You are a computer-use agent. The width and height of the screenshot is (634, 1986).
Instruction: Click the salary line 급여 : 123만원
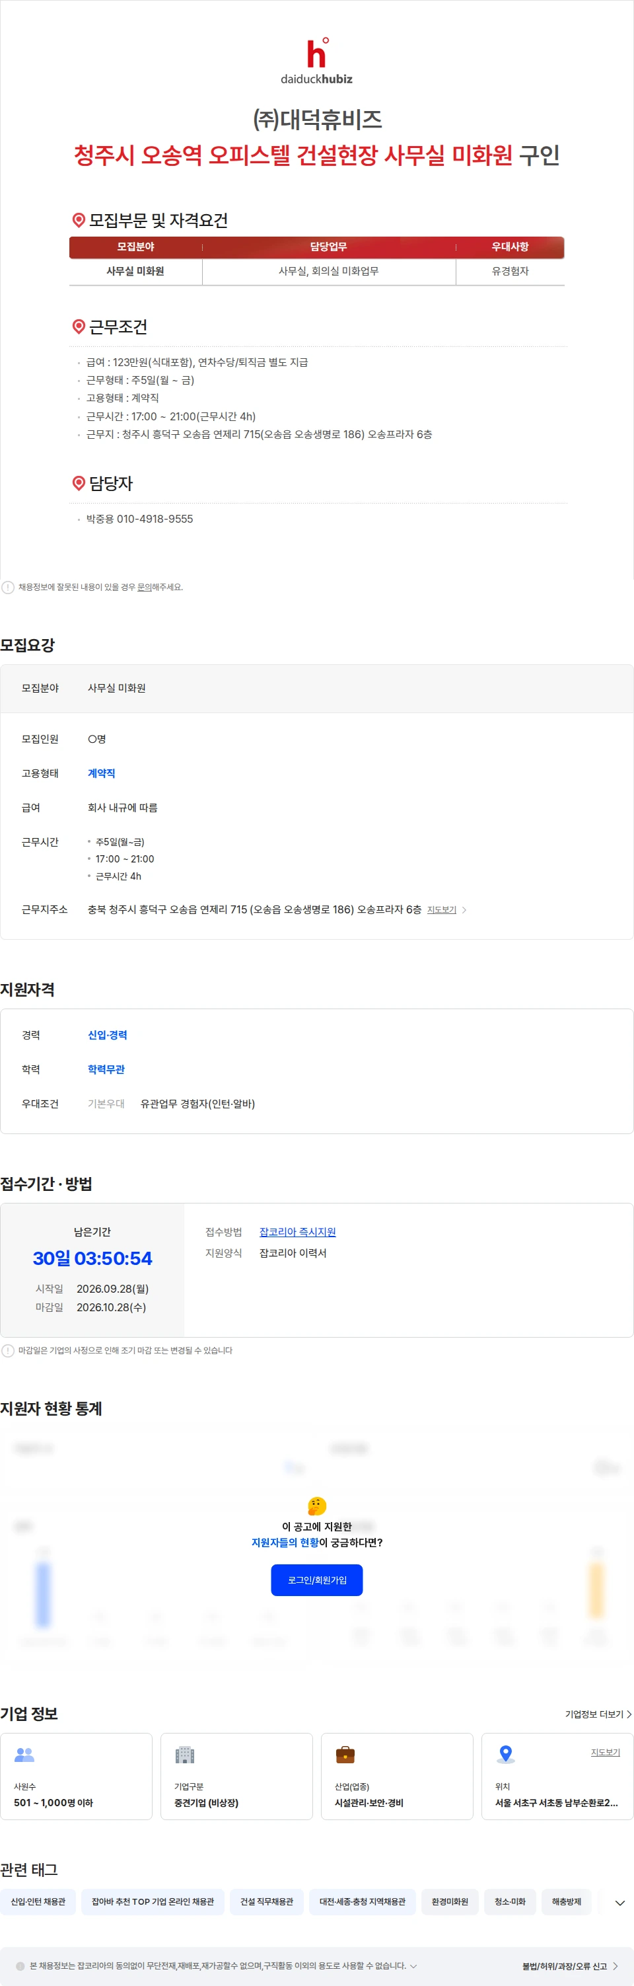coord(197,362)
